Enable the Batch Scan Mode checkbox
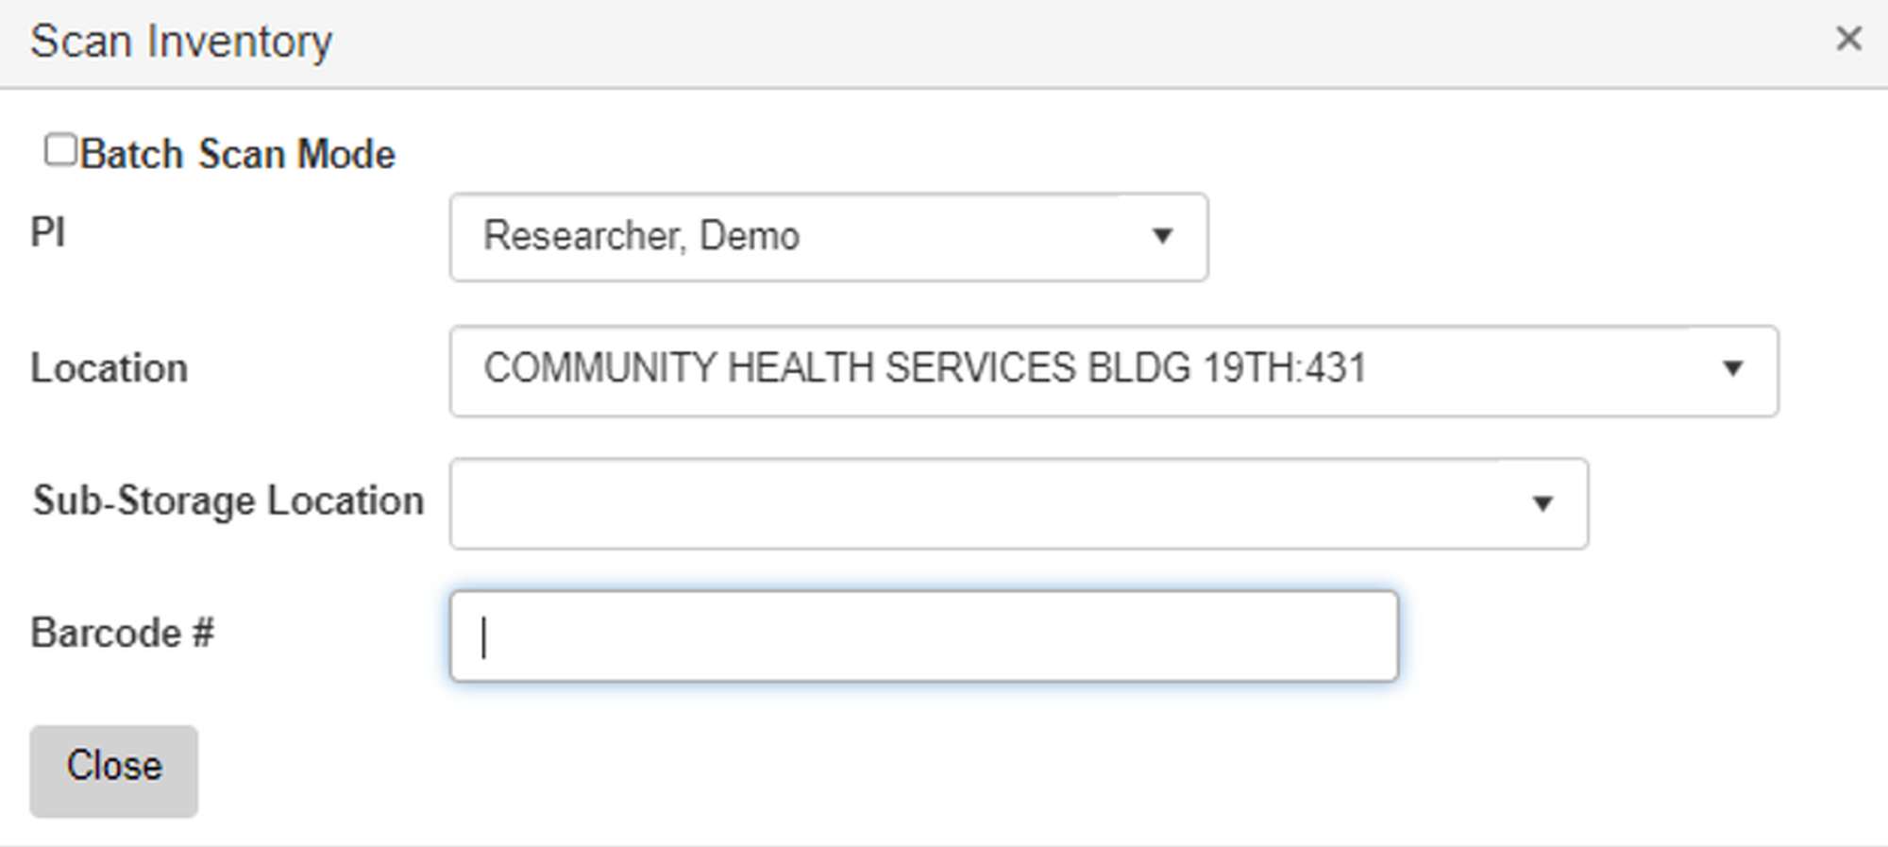The width and height of the screenshot is (1888, 847). pyautogui.click(x=60, y=150)
